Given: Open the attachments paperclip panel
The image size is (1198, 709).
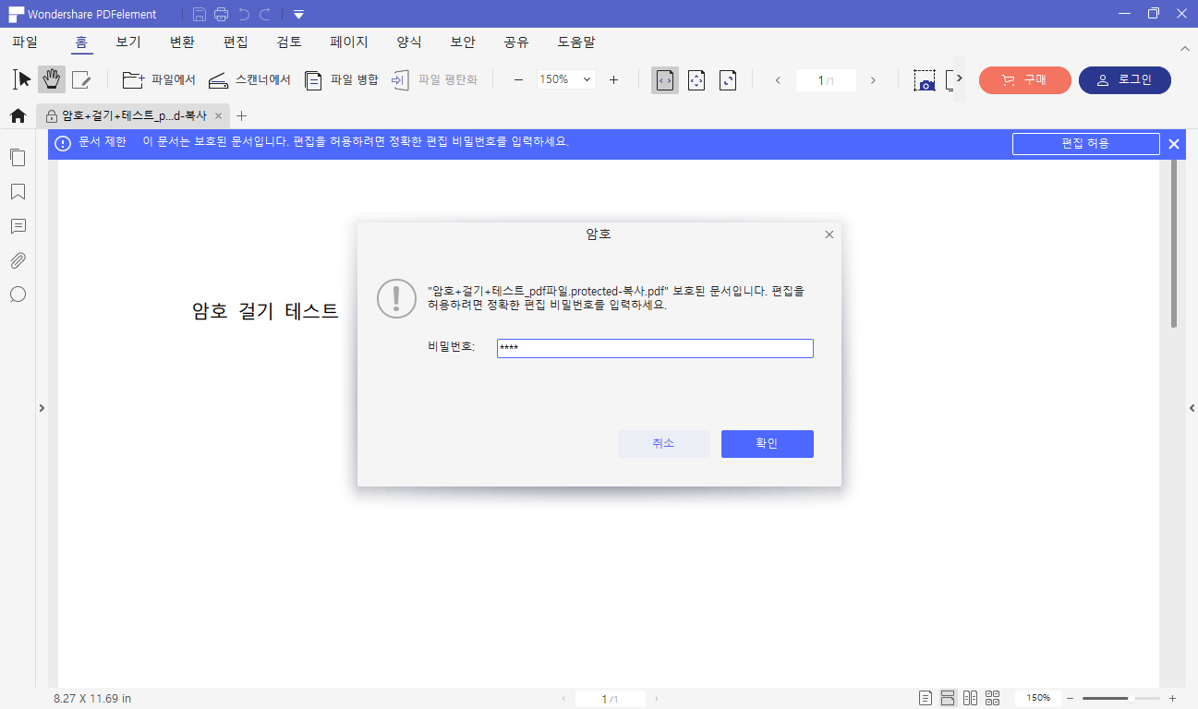Looking at the screenshot, I should point(18,260).
